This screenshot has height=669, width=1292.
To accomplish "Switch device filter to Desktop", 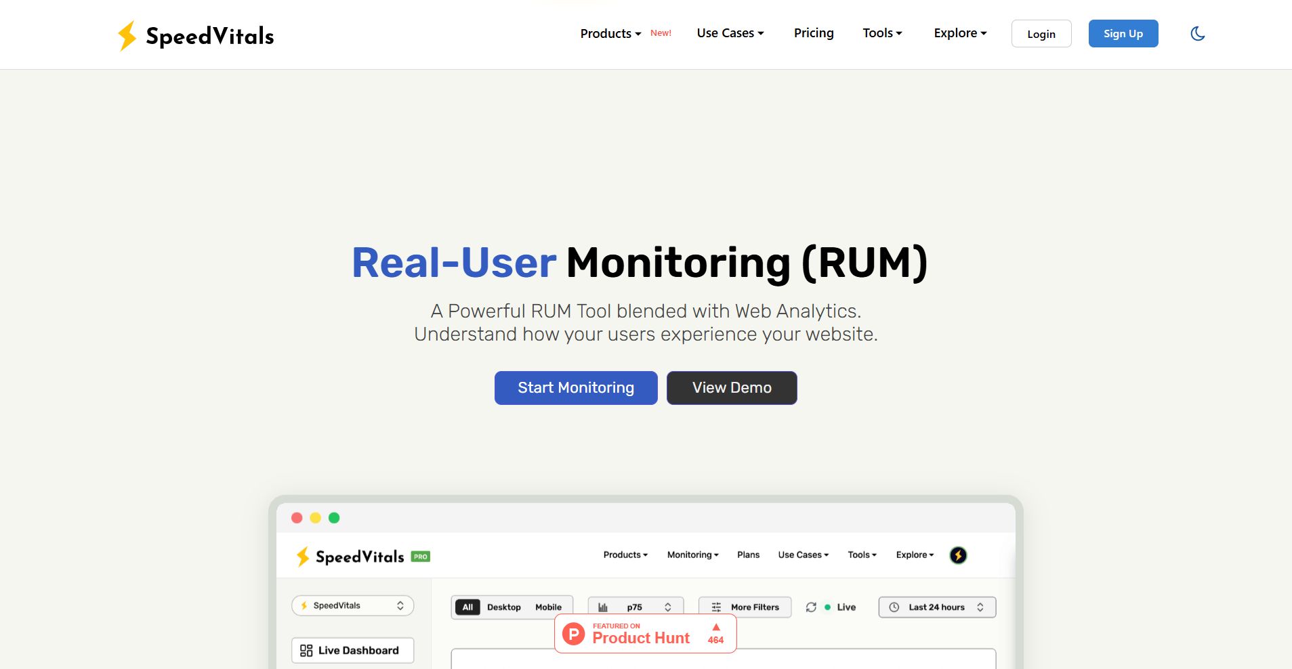I will click(x=504, y=607).
